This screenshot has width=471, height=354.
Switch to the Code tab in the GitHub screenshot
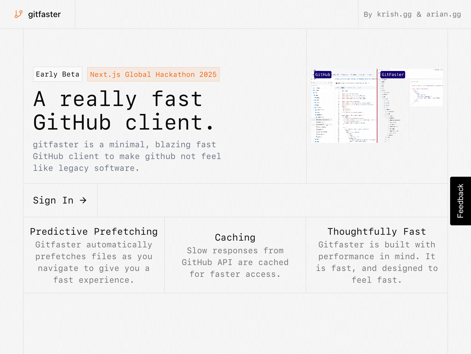[x=338, y=88]
